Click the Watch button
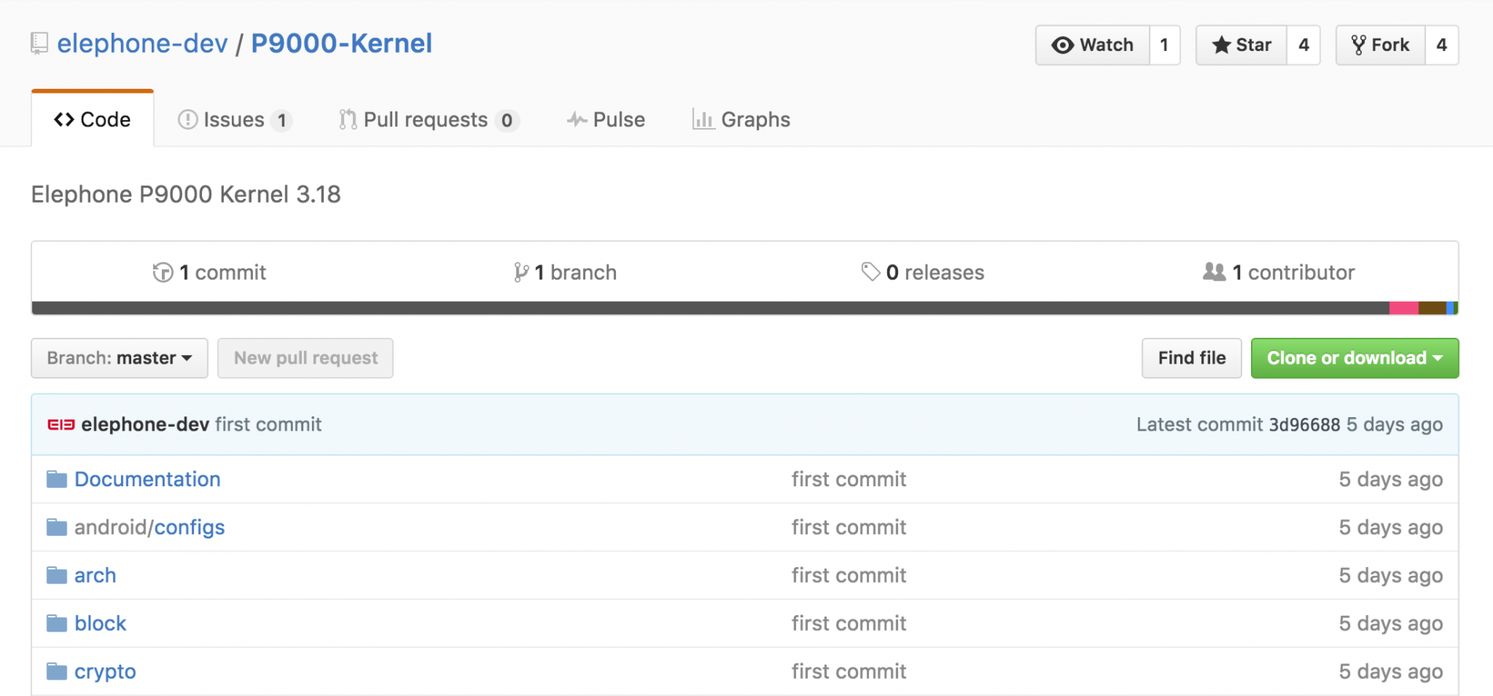This screenshot has width=1493, height=696. [x=1093, y=45]
